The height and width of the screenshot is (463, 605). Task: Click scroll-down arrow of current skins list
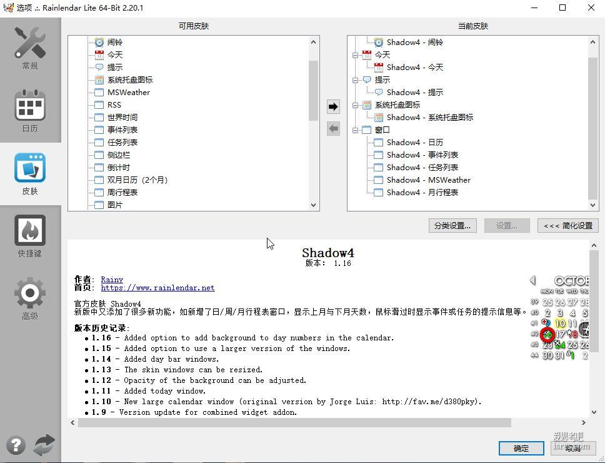click(592, 205)
